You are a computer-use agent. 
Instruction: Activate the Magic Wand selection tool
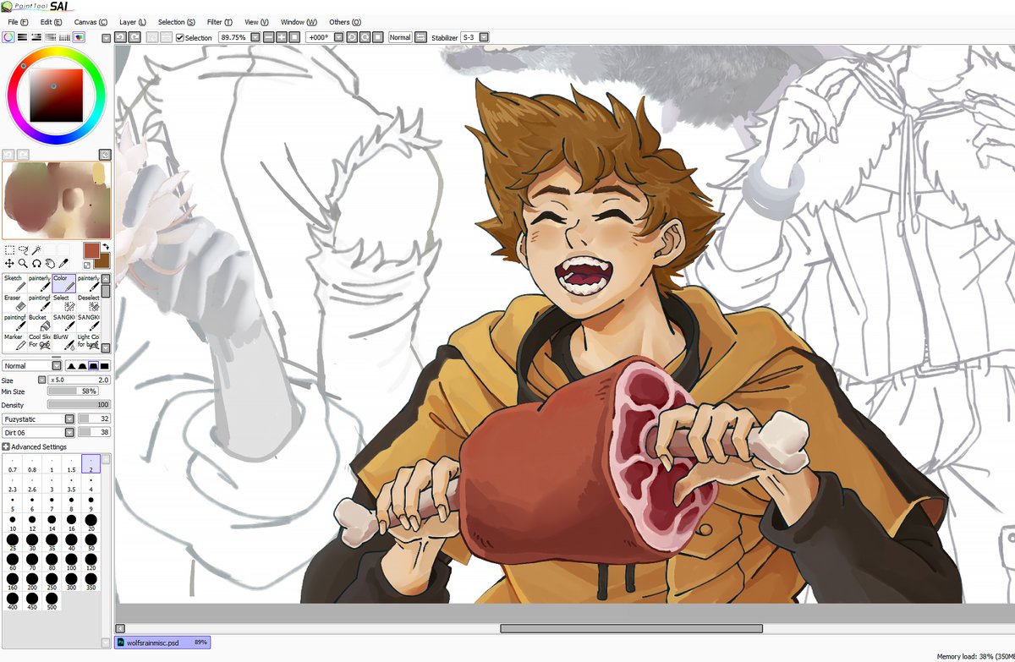pyautogui.click(x=36, y=249)
